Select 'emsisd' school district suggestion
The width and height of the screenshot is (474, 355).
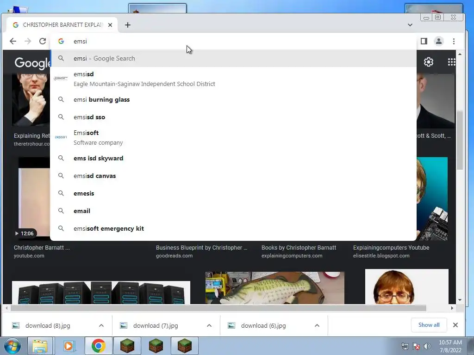(233, 79)
